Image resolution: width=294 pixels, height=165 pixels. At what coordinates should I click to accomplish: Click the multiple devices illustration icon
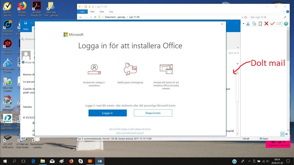[166, 69]
